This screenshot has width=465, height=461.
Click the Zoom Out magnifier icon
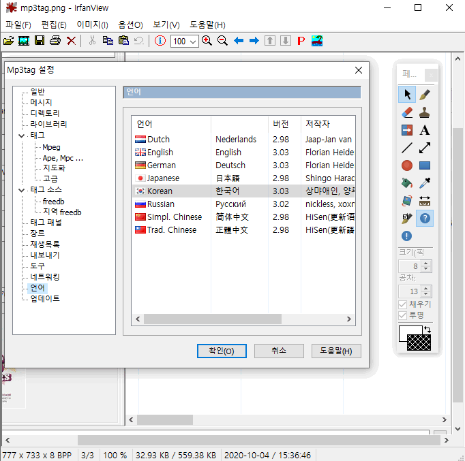coord(222,41)
